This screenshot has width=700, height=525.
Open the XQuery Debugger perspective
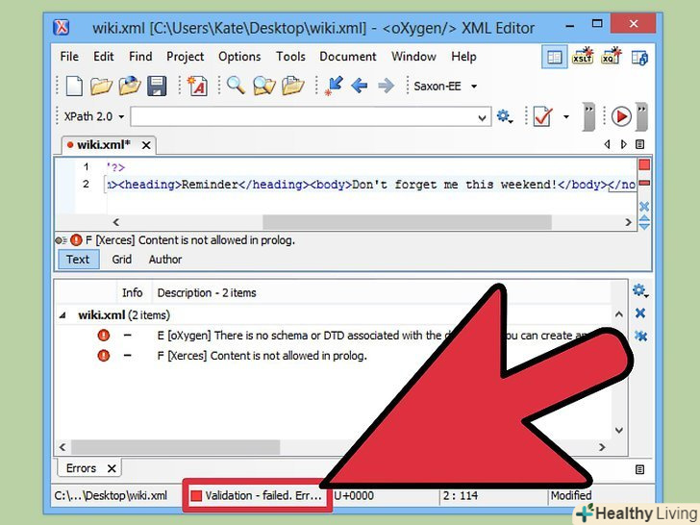pos(611,56)
